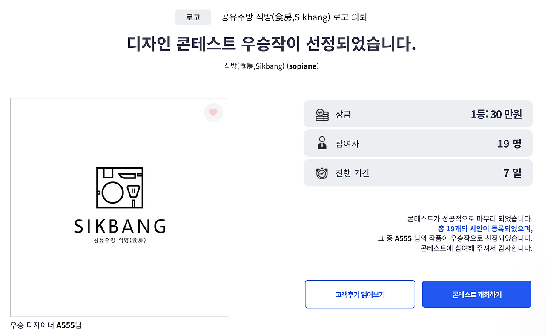Open 고객후기 읽어보기
Image resolution: width=545 pixels, height=336 pixels.
coord(360,294)
